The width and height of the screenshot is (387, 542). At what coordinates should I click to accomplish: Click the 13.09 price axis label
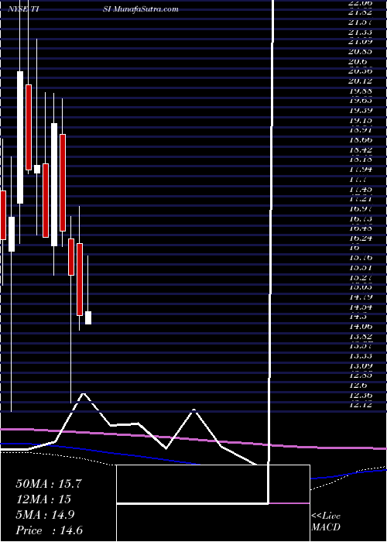click(x=361, y=365)
